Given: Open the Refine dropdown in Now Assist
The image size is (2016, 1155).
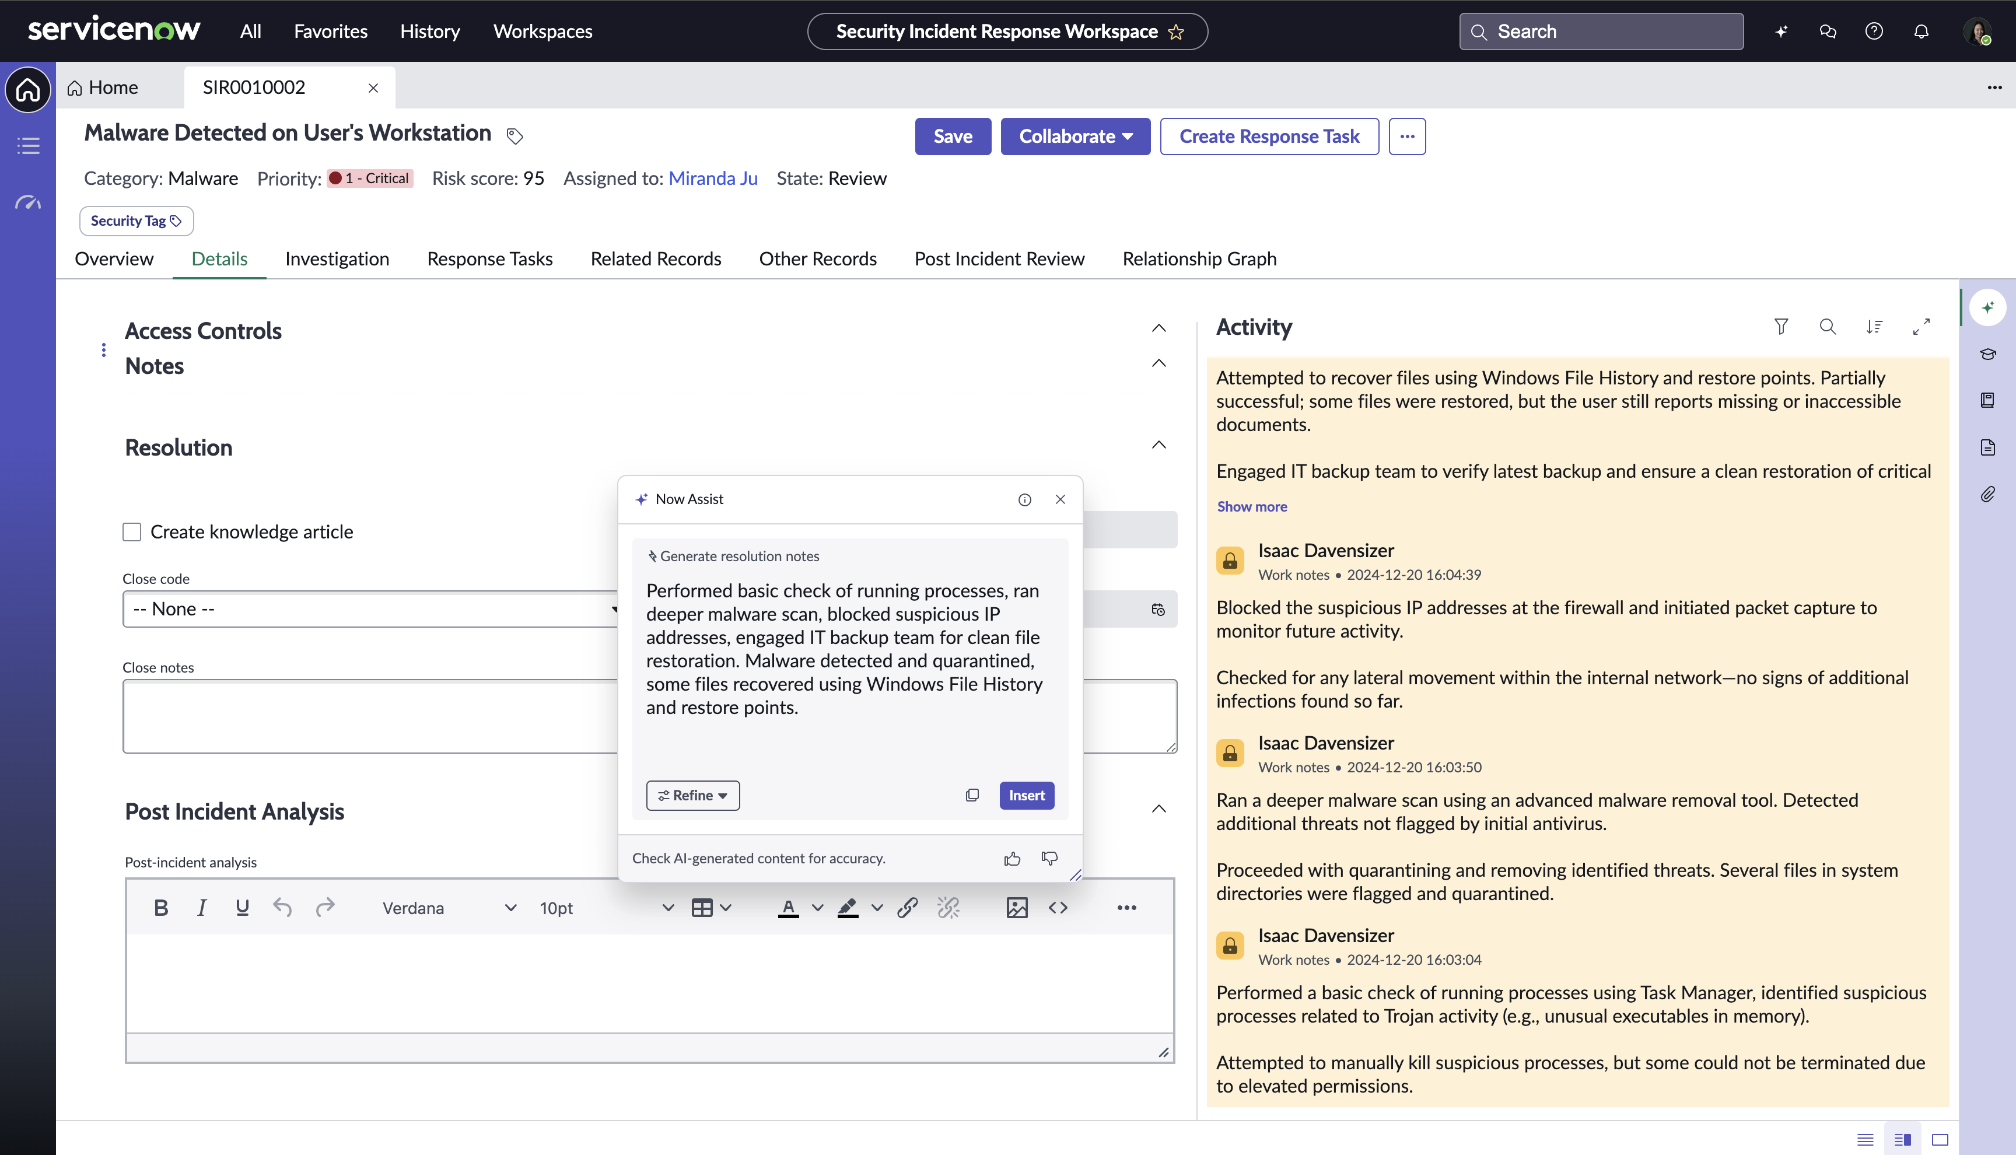Looking at the screenshot, I should click(692, 795).
